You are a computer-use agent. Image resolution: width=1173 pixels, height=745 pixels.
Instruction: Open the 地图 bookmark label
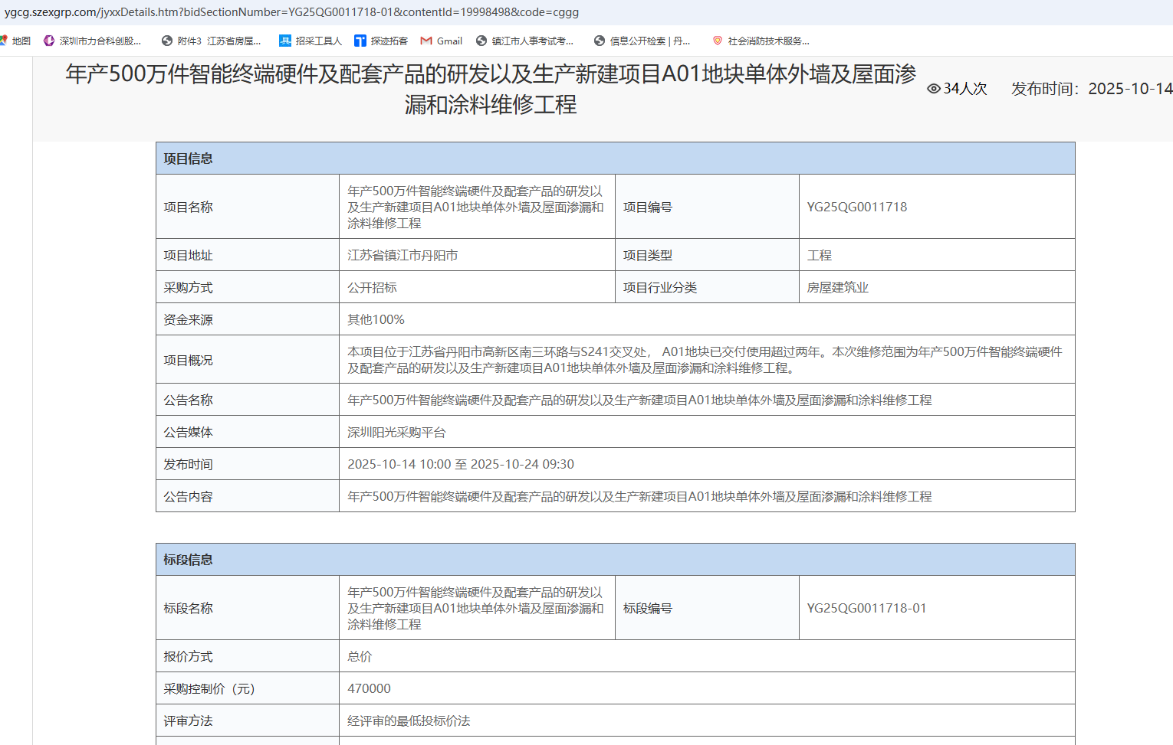coord(20,40)
